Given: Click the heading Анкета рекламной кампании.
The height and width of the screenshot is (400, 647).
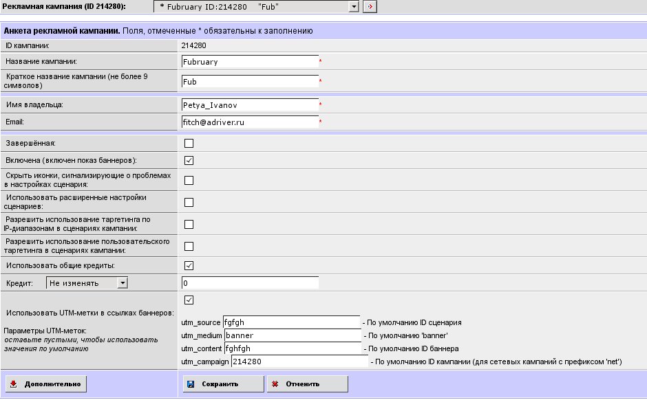Looking at the screenshot, I should pyautogui.click(x=62, y=31).
